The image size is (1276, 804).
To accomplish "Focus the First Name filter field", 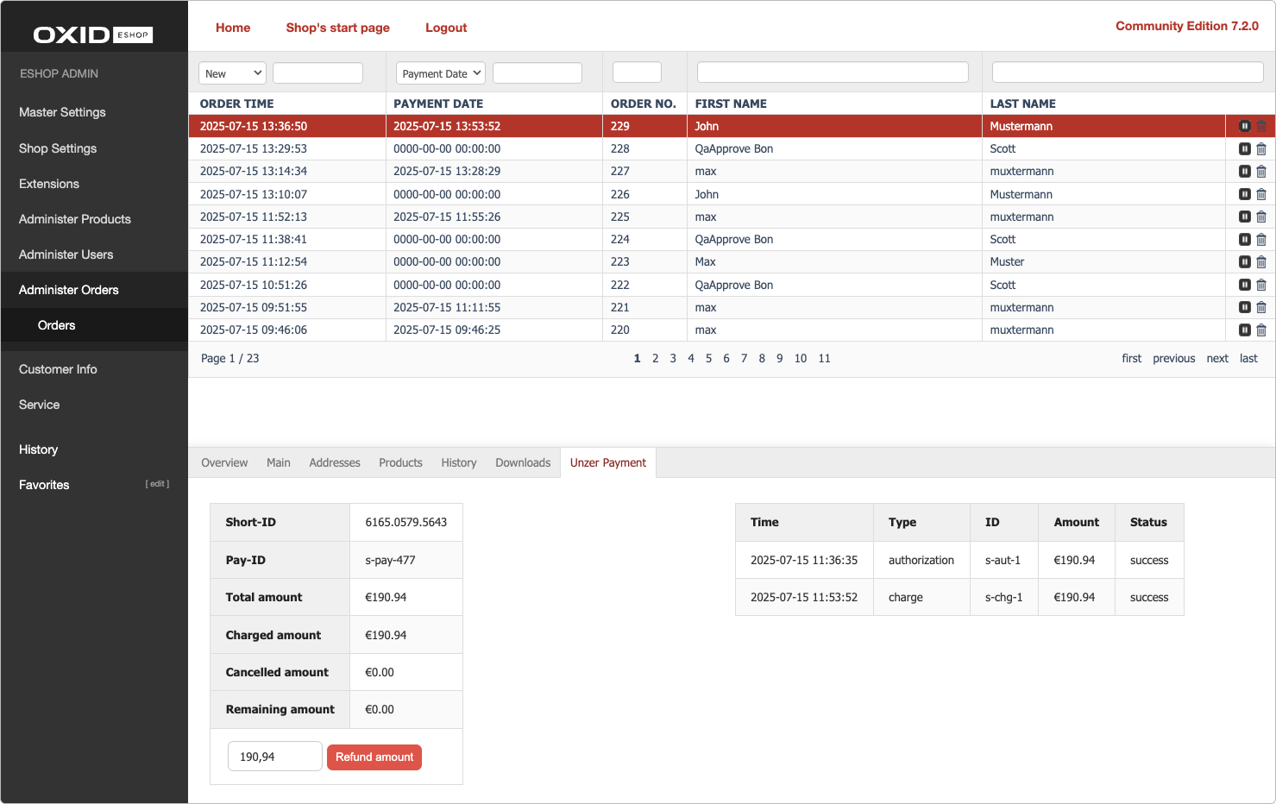I will [x=833, y=72].
